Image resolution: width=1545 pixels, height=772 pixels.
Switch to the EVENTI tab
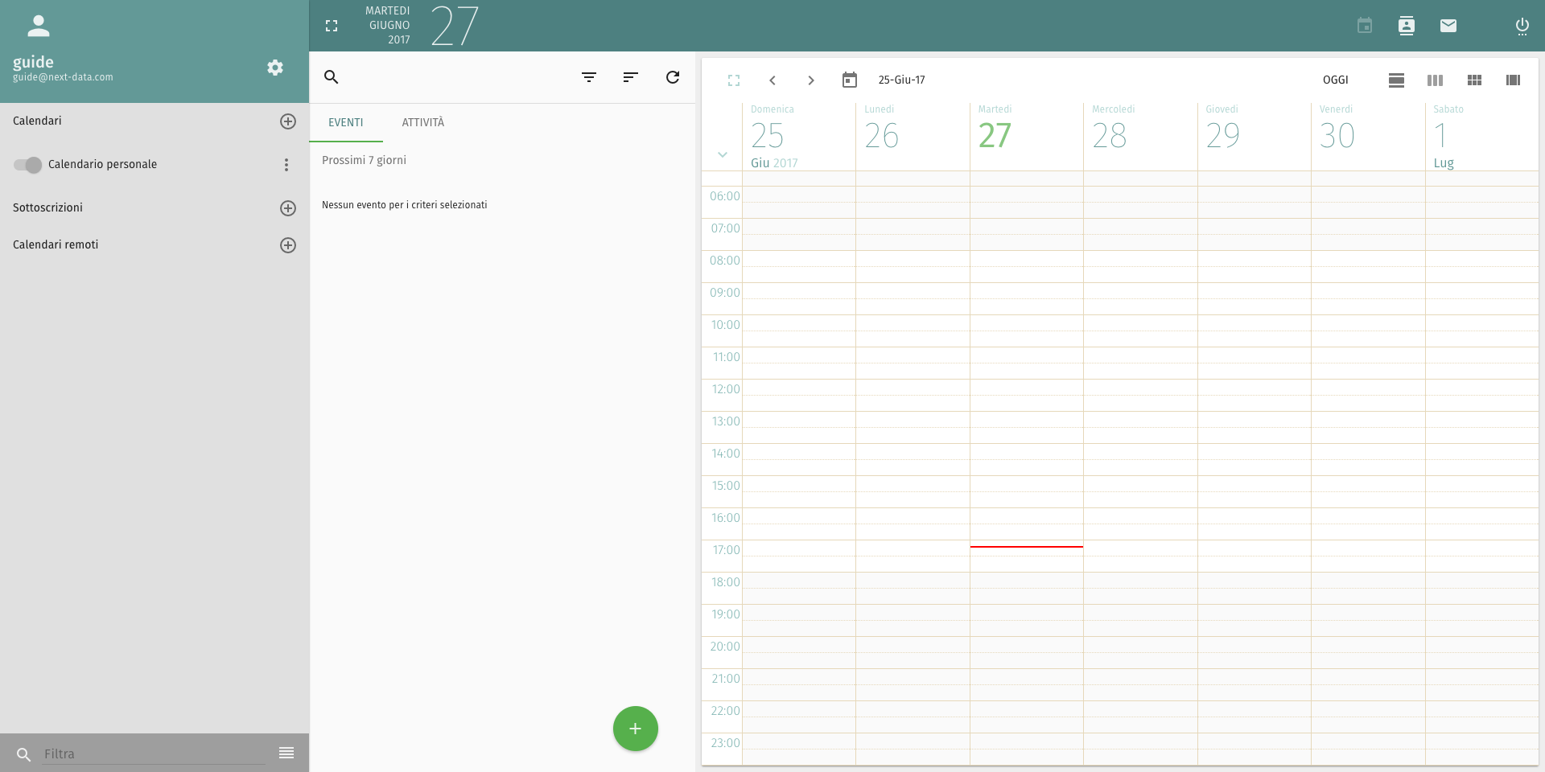(x=346, y=122)
